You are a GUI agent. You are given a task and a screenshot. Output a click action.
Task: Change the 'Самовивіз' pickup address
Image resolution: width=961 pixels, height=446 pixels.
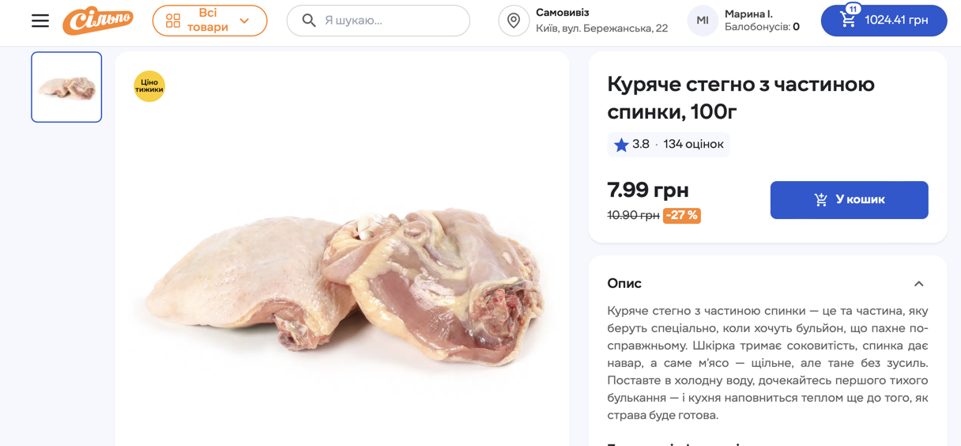pos(601,21)
